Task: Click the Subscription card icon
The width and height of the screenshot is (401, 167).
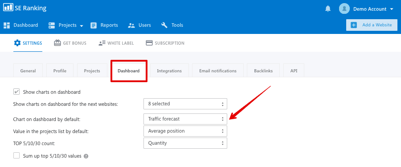Action: click(149, 43)
